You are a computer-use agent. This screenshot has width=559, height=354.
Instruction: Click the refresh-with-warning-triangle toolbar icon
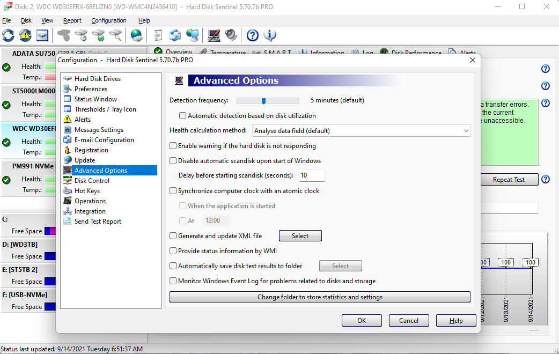[25, 35]
